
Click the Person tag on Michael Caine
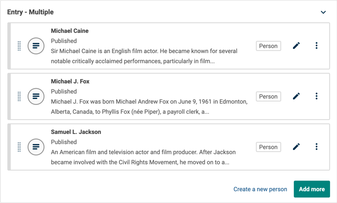(x=268, y=46)
